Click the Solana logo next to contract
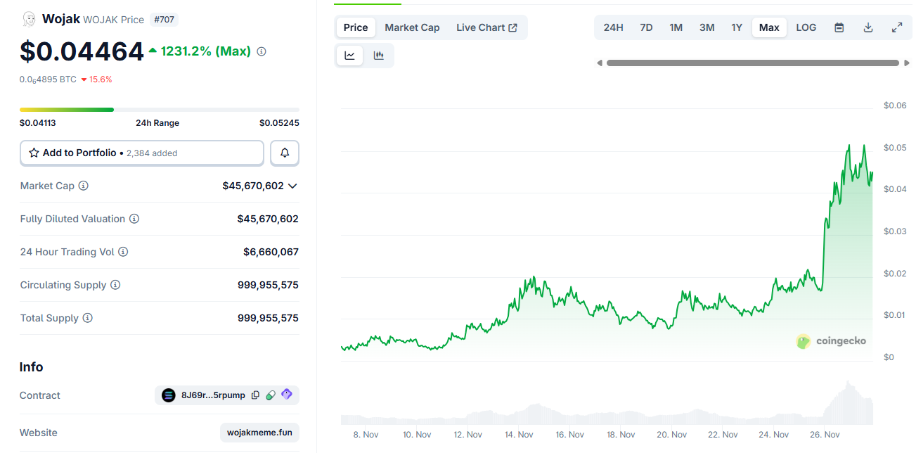 point(168,395)
